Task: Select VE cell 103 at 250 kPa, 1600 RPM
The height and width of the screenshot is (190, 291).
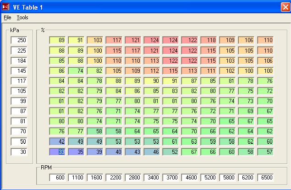Action: pyautogui.click(x=95, y=40)
